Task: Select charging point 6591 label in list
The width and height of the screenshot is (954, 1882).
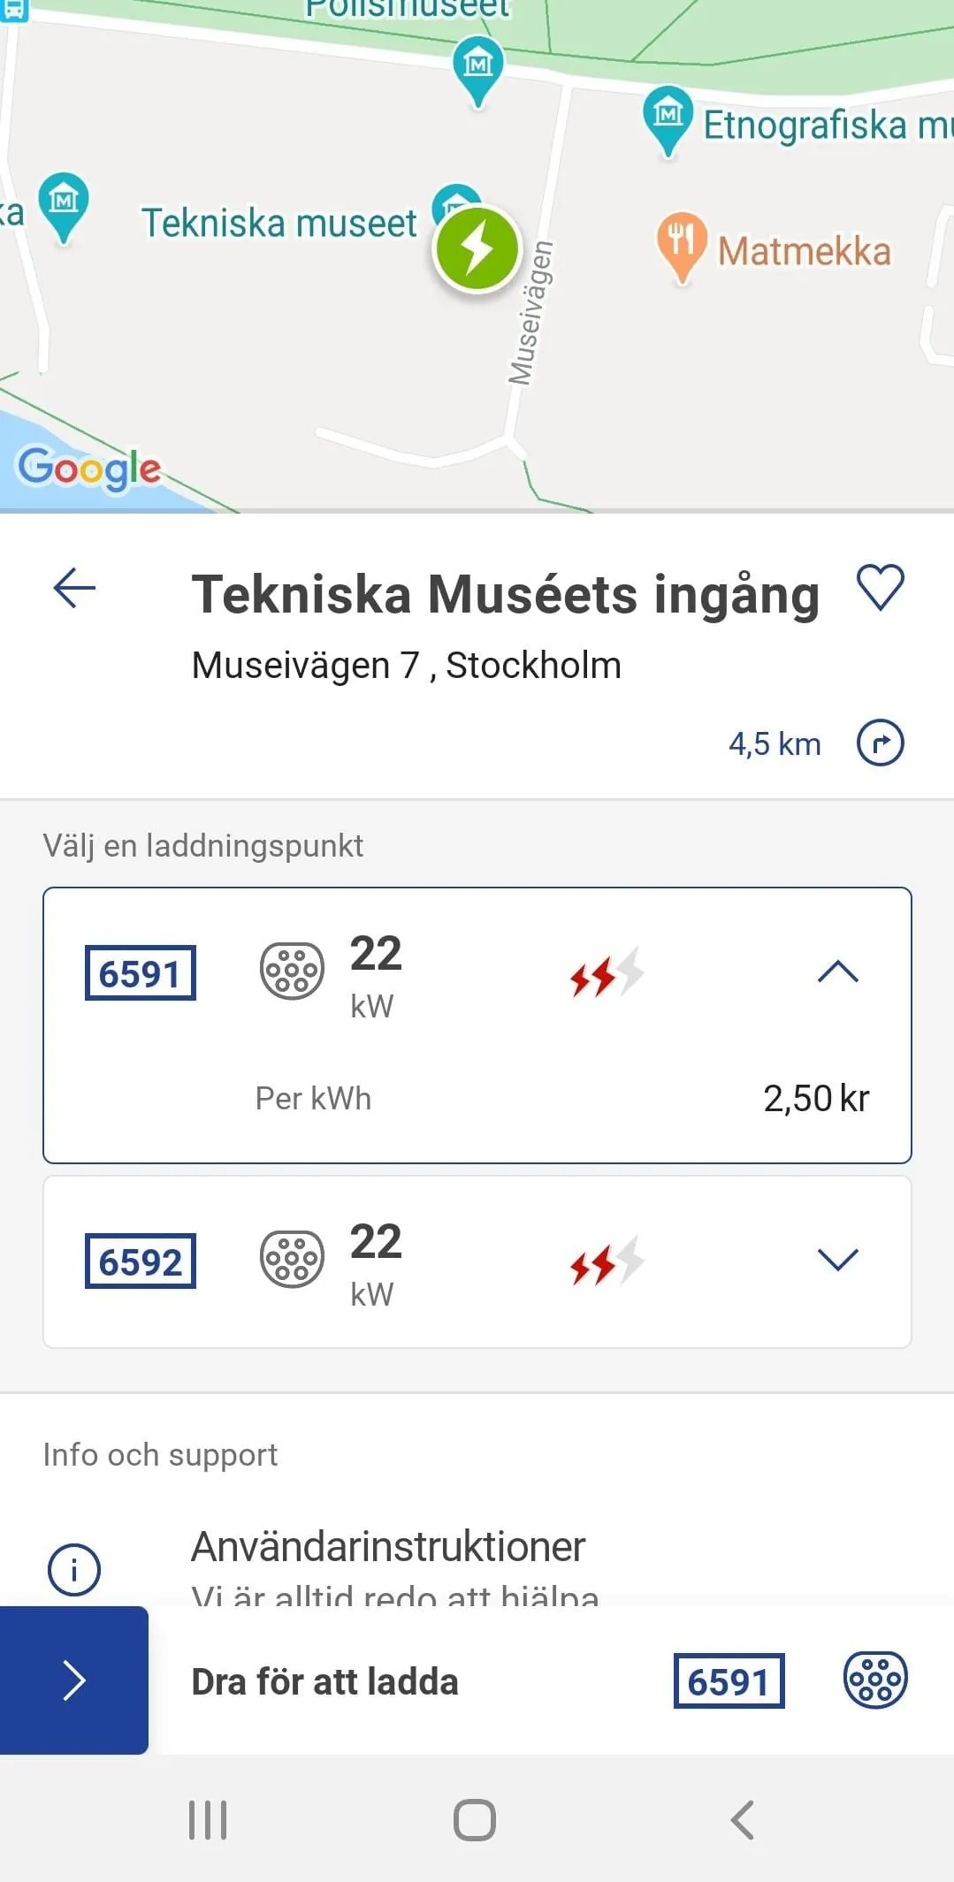Action: tap(141, 973)
